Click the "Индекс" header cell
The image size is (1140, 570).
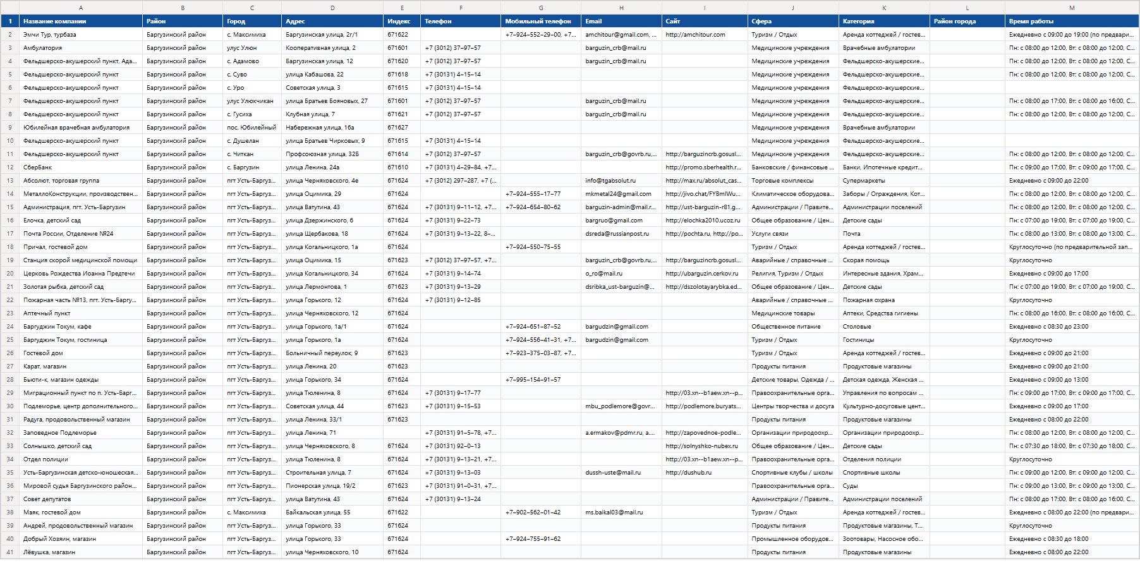402,21
